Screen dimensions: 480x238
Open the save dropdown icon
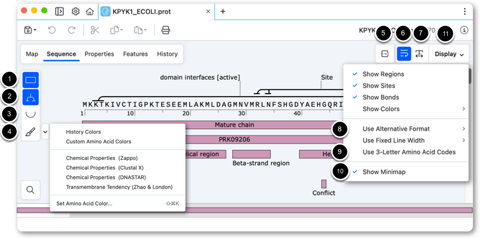tap(30, 30)
